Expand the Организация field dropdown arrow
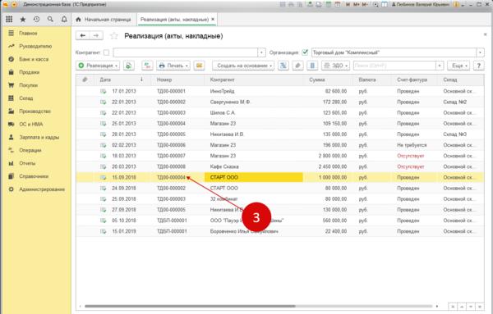Image resolution: width=493 pixels, height=314 pixels. click(480, 52)
